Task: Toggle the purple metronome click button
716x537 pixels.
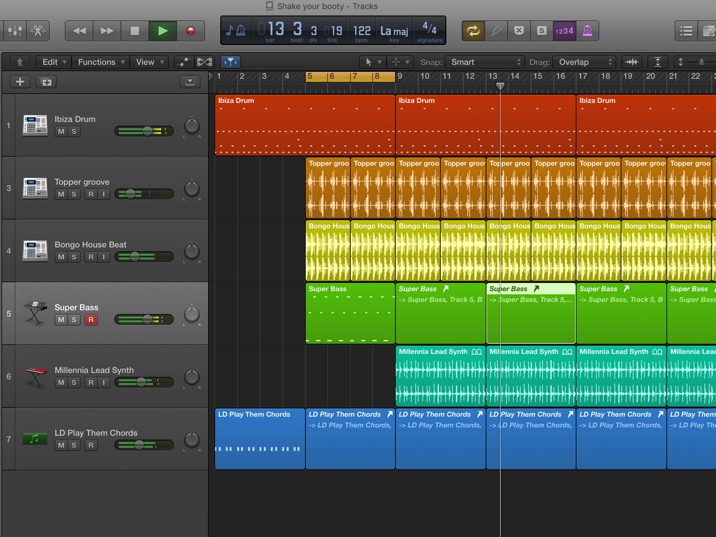Action: 587,31
